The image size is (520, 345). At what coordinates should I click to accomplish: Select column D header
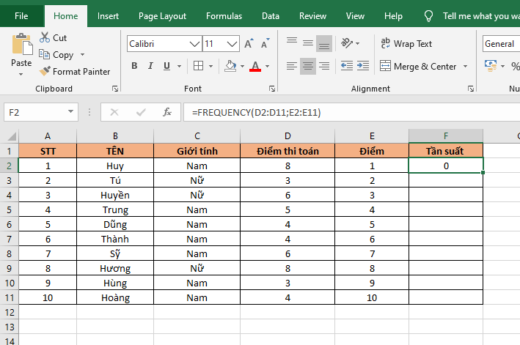pyautogui.click(x=288, y=136)
